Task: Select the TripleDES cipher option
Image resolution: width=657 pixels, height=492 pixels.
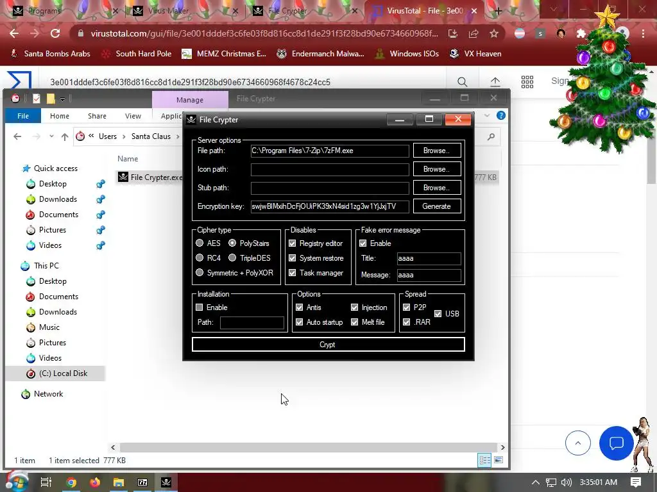Action: pyautogui.click(x=232, y=258)
